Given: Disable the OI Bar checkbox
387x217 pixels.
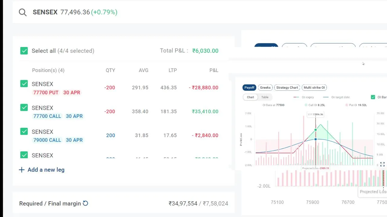Looking at the screenshot, I should (373, 97).
